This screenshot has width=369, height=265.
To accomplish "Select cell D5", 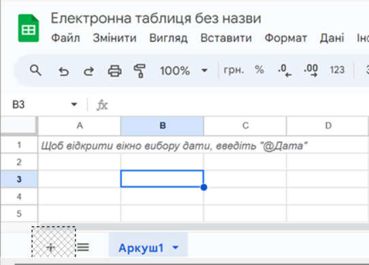I will (328, 213).
